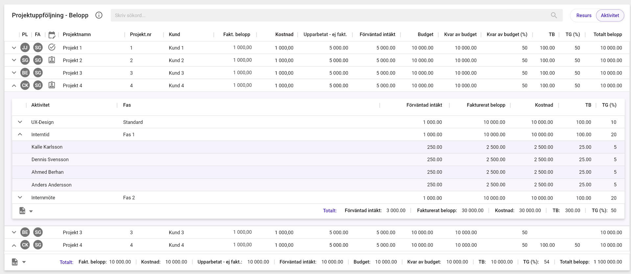The image size is (631, 274).
Task: Sort by PL column header
Action: pos(25,34)
